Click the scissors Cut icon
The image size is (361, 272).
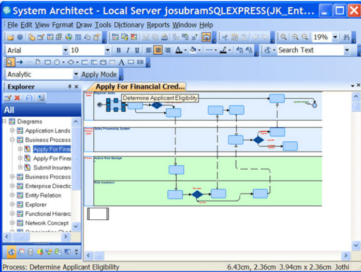225,37
